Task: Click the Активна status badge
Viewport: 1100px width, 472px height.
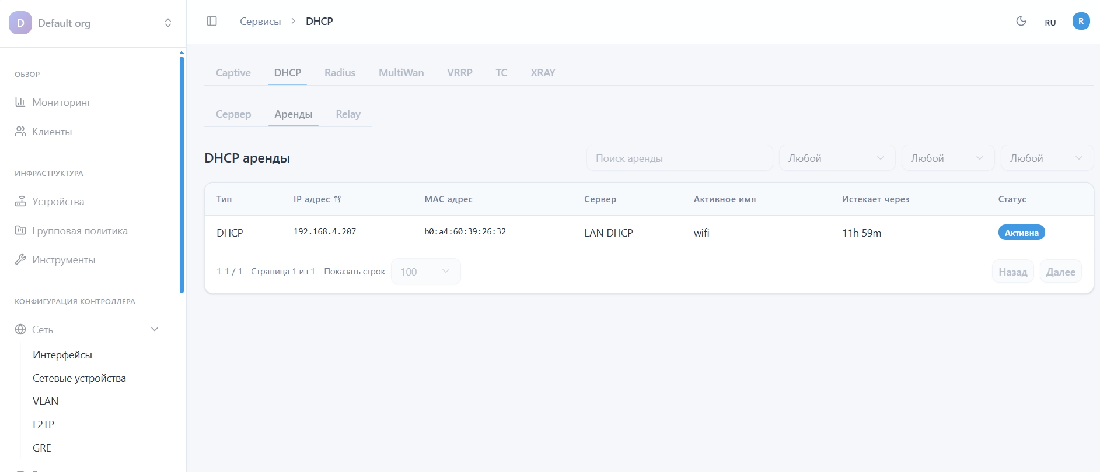Action: [1021, 233]
